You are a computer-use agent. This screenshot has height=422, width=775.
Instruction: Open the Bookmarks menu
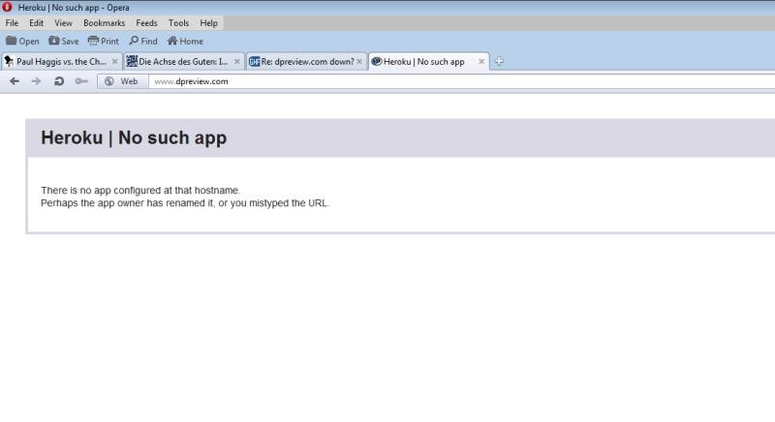105,23
